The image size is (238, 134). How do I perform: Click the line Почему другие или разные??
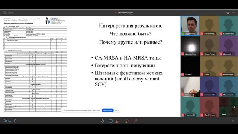(x=131, y=42)
